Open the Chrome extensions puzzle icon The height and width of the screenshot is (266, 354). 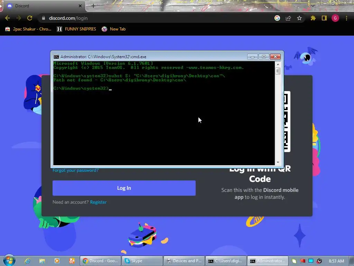tap(313, 18)
